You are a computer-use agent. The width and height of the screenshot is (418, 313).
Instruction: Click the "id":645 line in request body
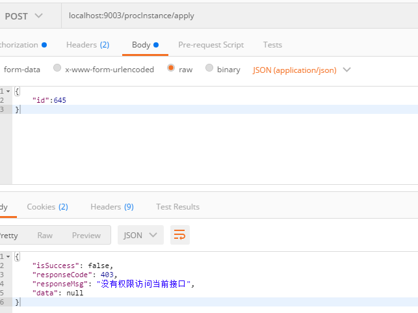pyautogui.click(x=49, y=100)
